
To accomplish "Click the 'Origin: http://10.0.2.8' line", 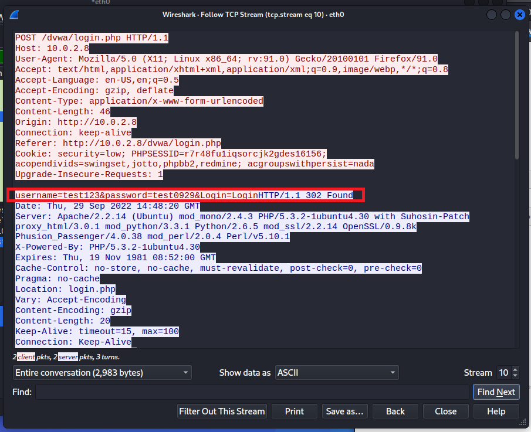I will pos(76,122).
